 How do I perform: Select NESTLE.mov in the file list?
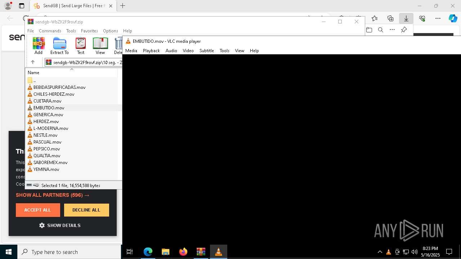(45, 135)
